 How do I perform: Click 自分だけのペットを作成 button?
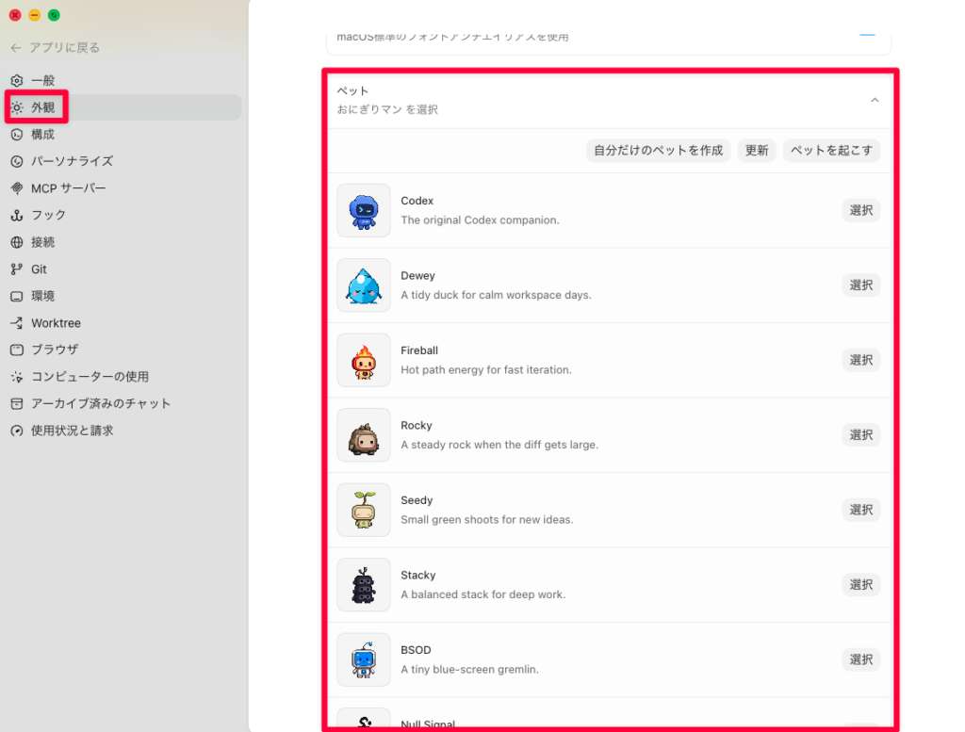pyautogui.click(x=658, y=151)
